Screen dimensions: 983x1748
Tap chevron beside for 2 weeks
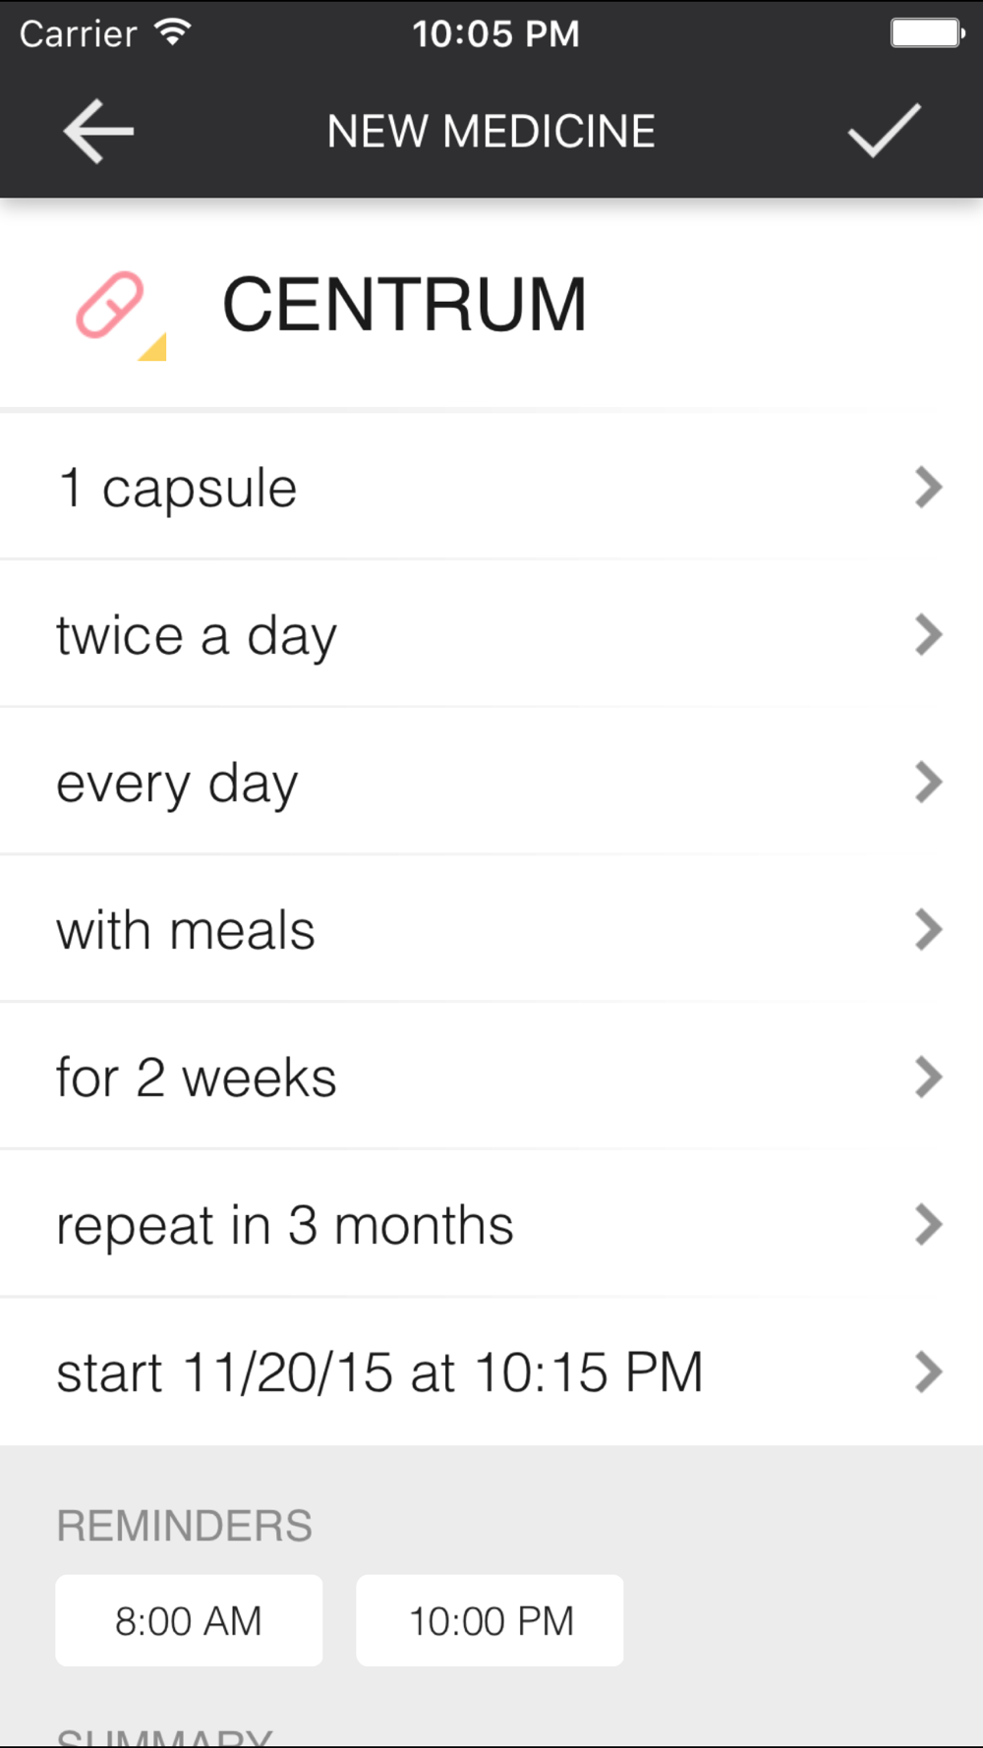929,1078
